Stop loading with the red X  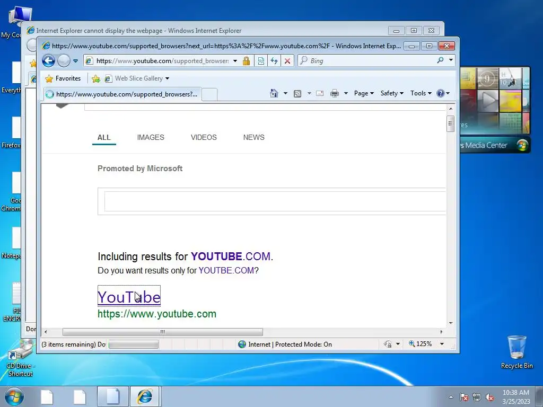coord(287,61)
